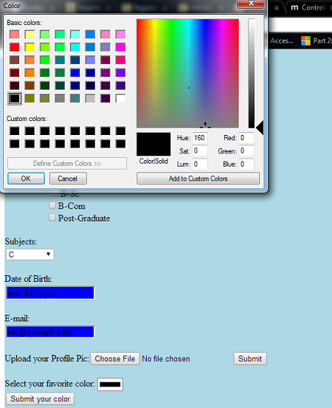
Task: Select the light pink first-row swatch
Action: coord(106,35)
